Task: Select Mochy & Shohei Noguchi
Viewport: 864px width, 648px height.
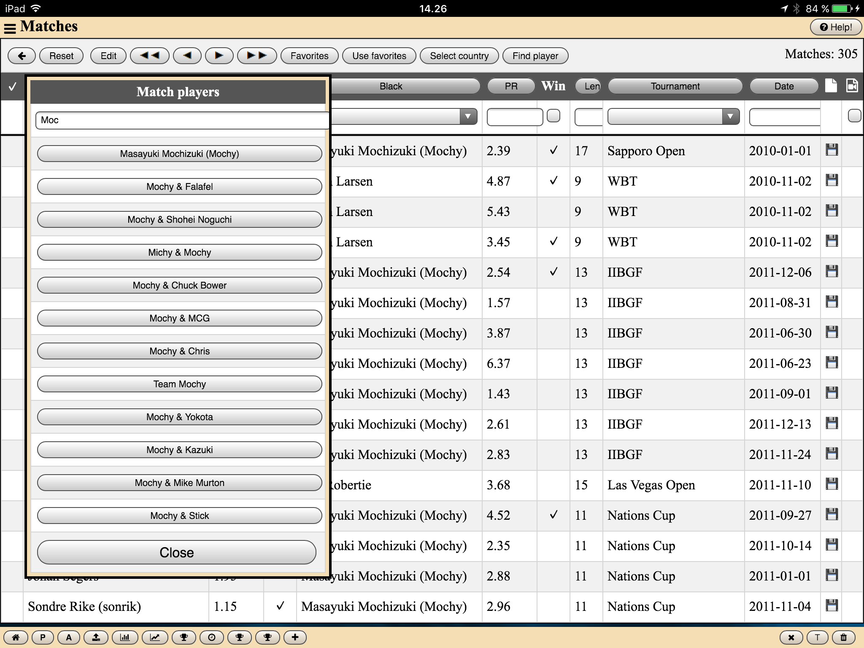Action: click(x=179, y=219)
